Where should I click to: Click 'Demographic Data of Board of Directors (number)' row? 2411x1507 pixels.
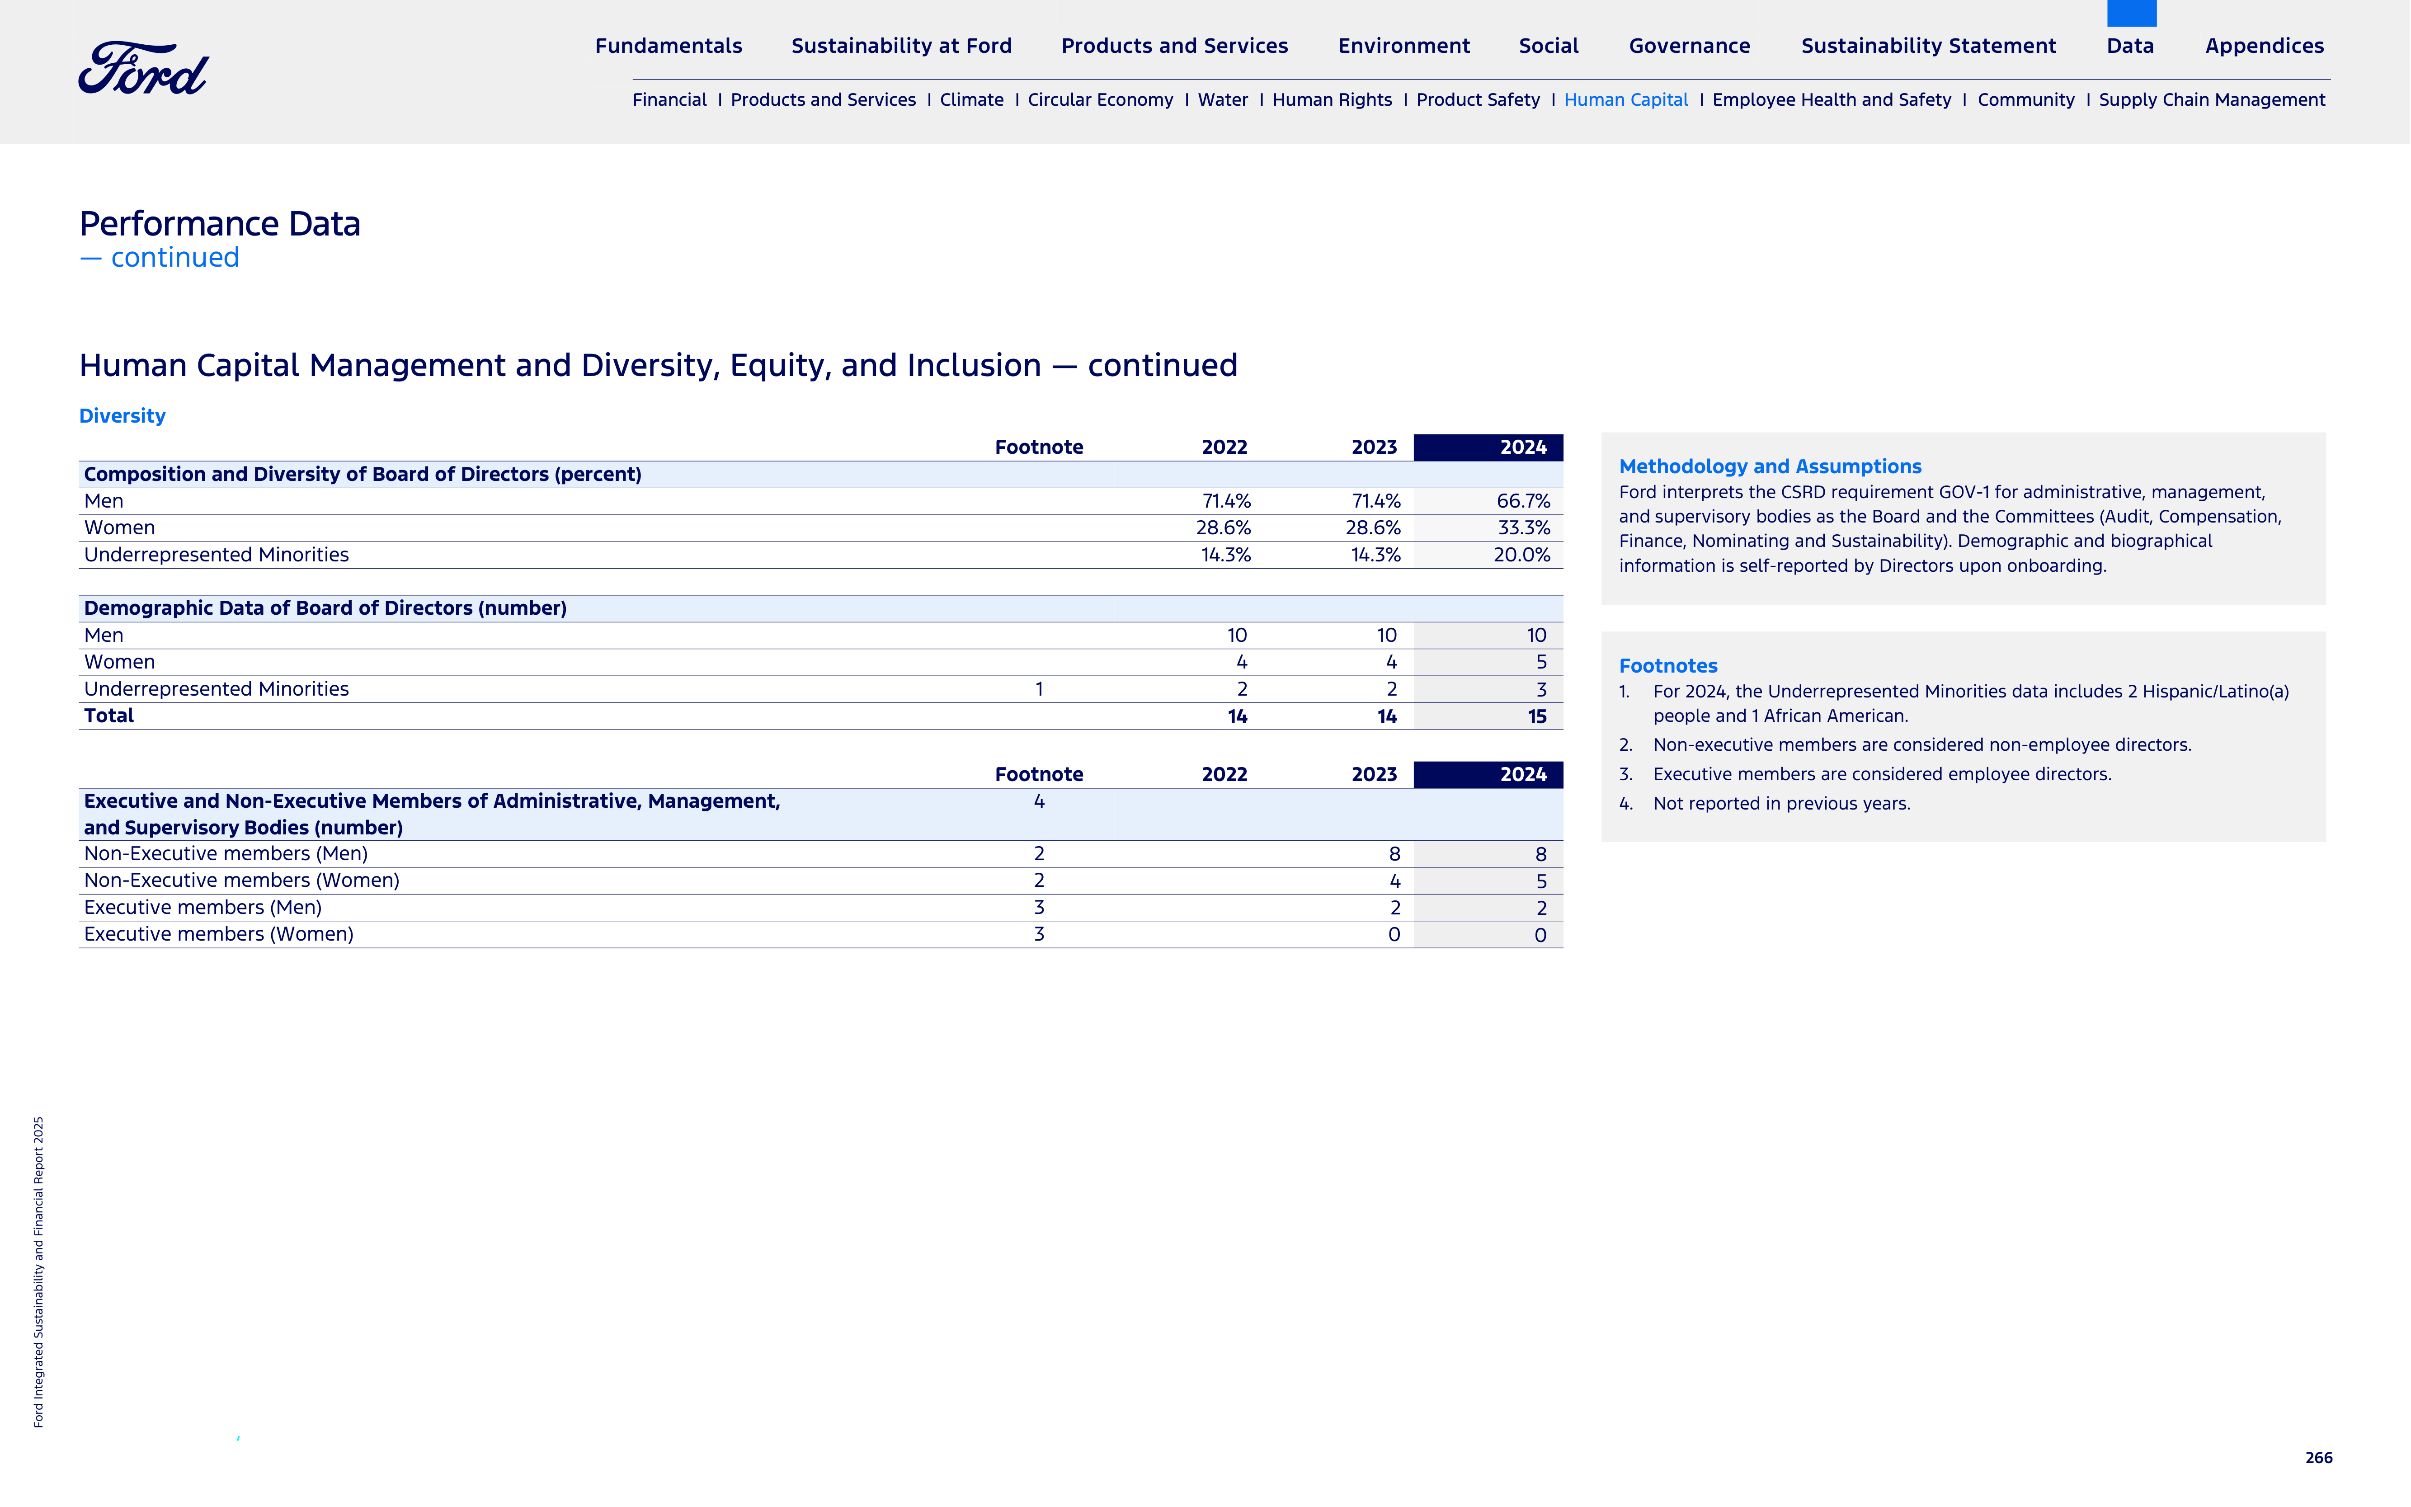(820, 608)
